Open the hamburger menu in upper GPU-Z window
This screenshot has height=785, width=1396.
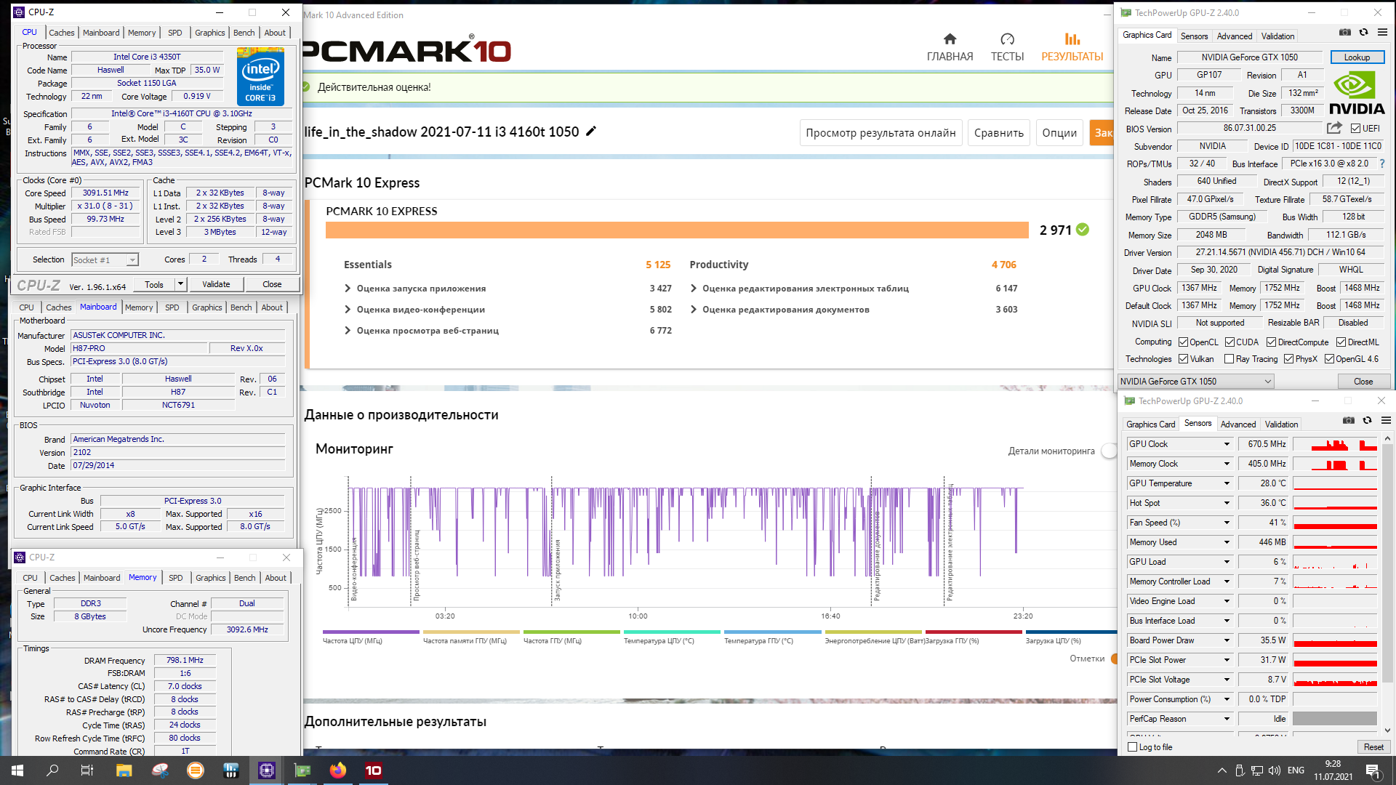pos(1382,32)
